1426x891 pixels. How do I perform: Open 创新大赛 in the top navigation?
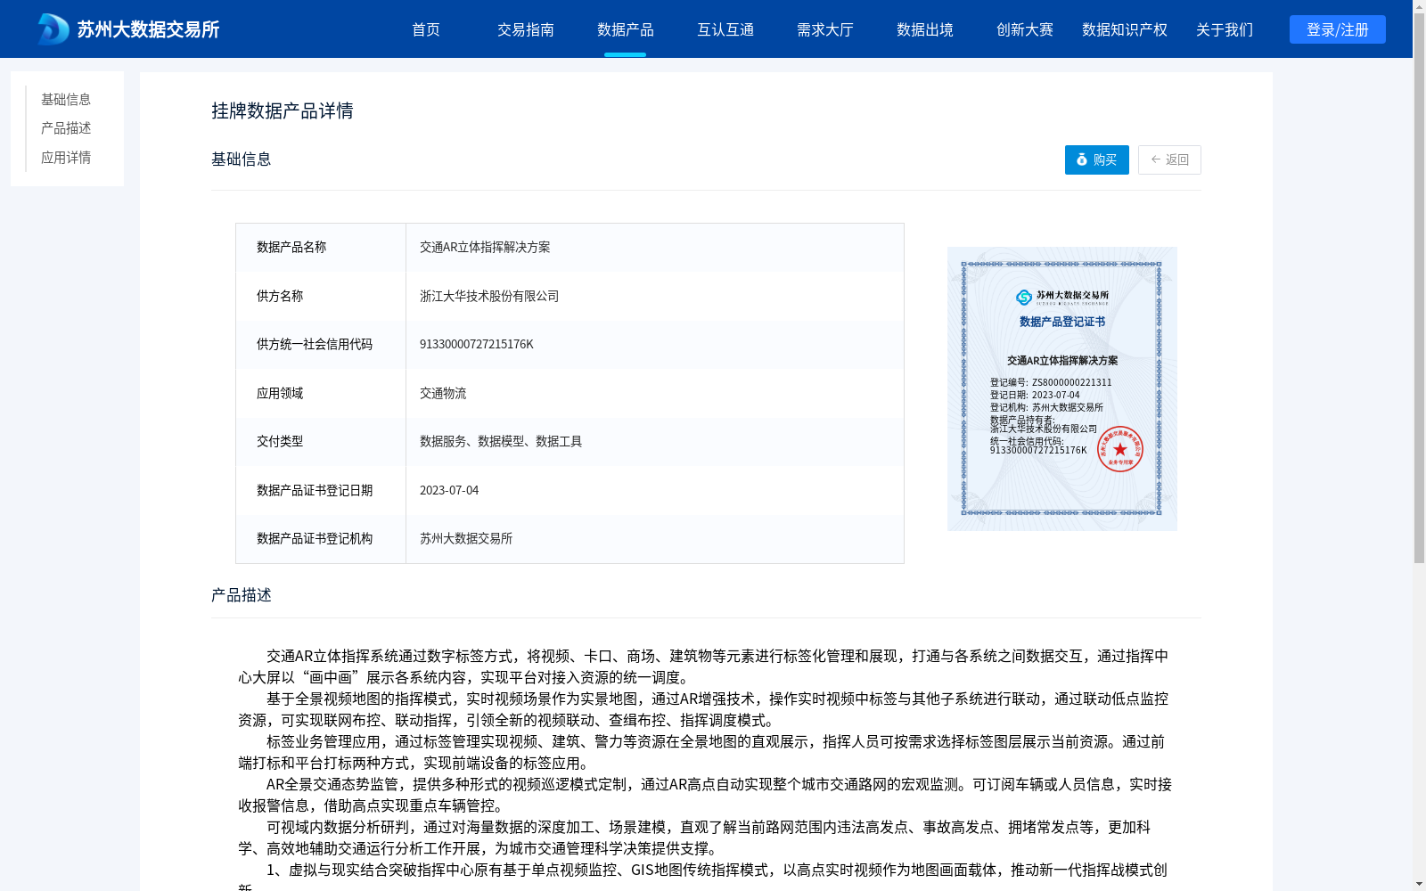(x=1025, y=29)
